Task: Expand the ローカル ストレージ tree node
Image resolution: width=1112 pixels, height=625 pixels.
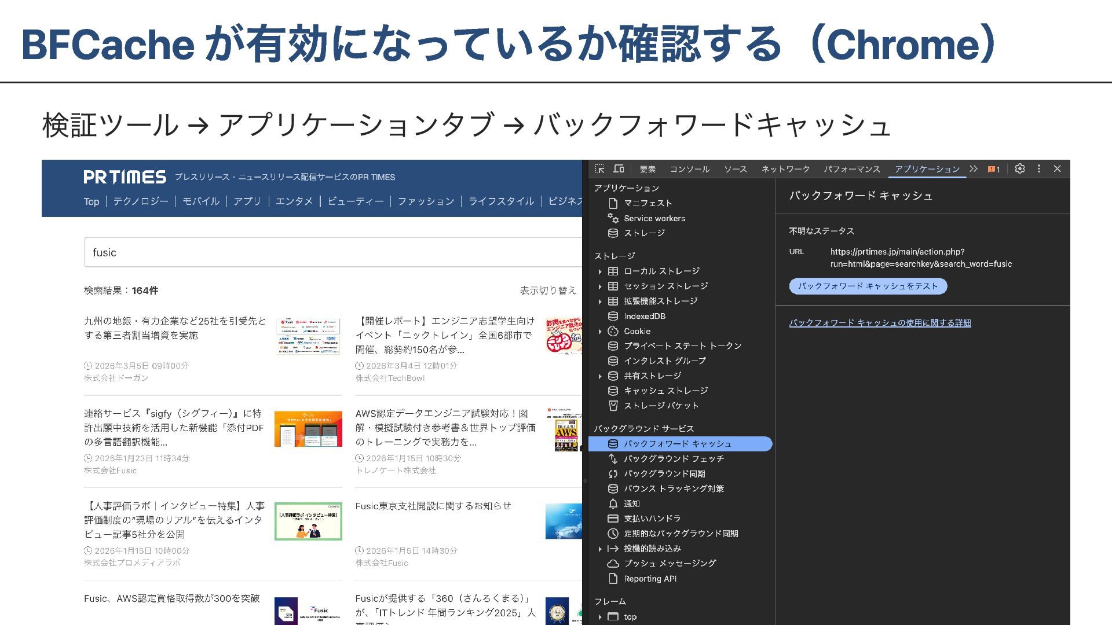Action: click(600, 271)
